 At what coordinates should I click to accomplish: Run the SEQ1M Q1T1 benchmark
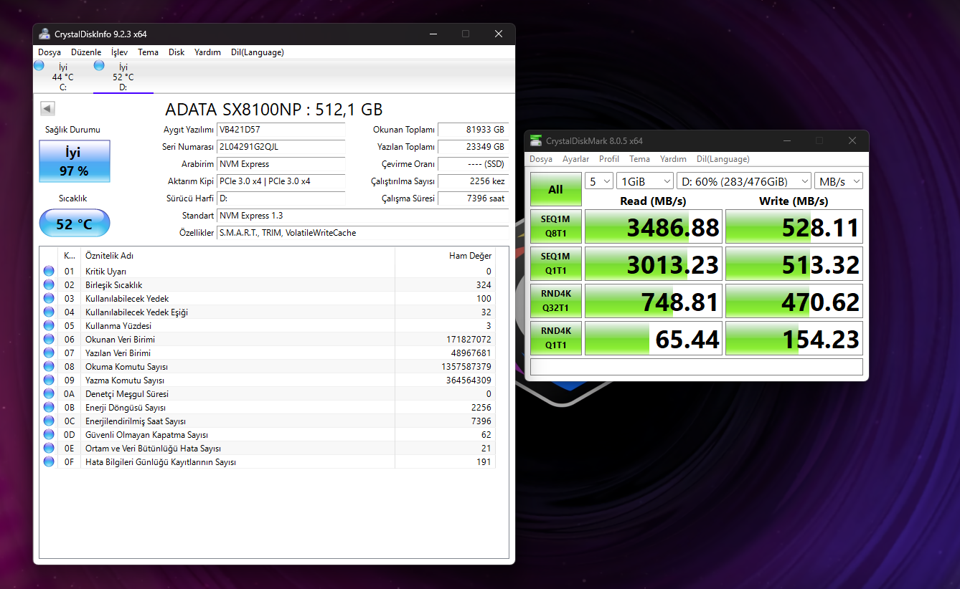[555, 264]
